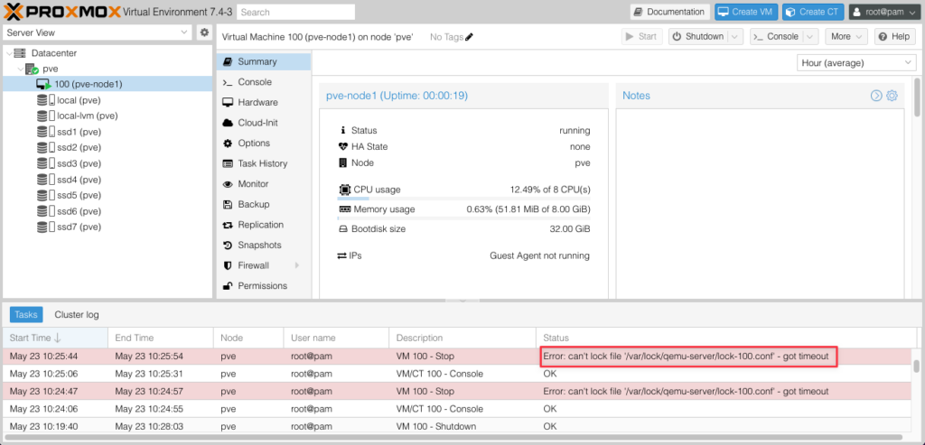Viewport: 925px width, 445px height.
Task: Click the storage icon next to ssd4 (pve)
Action: coord(46,180)
